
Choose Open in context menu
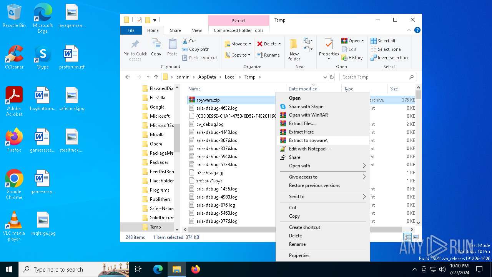pyautogui.click(x=323, y=98)
